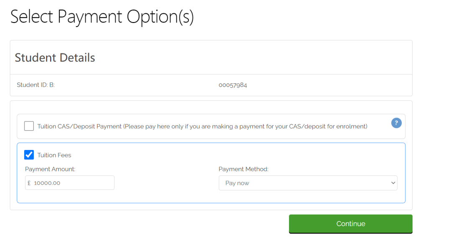This screenshot has width=451, height=245.
Task: Click the Tuition Fees label text
Action: (54, 155)
